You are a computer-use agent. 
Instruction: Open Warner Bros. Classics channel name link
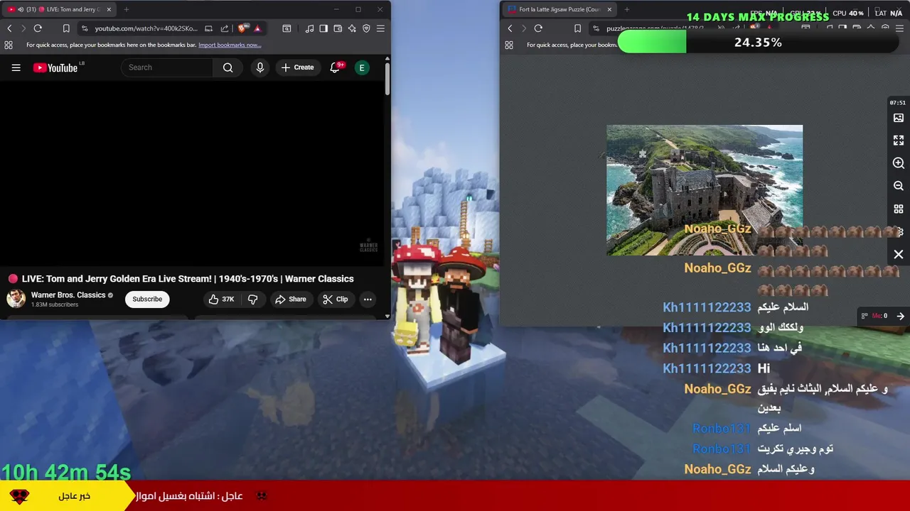click(68, 295)
